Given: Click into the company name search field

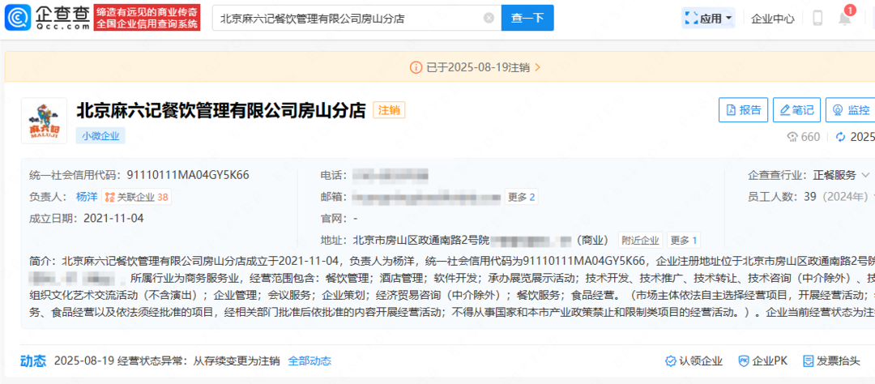Looking at the screenshot, I should click(x=348, y=18).
